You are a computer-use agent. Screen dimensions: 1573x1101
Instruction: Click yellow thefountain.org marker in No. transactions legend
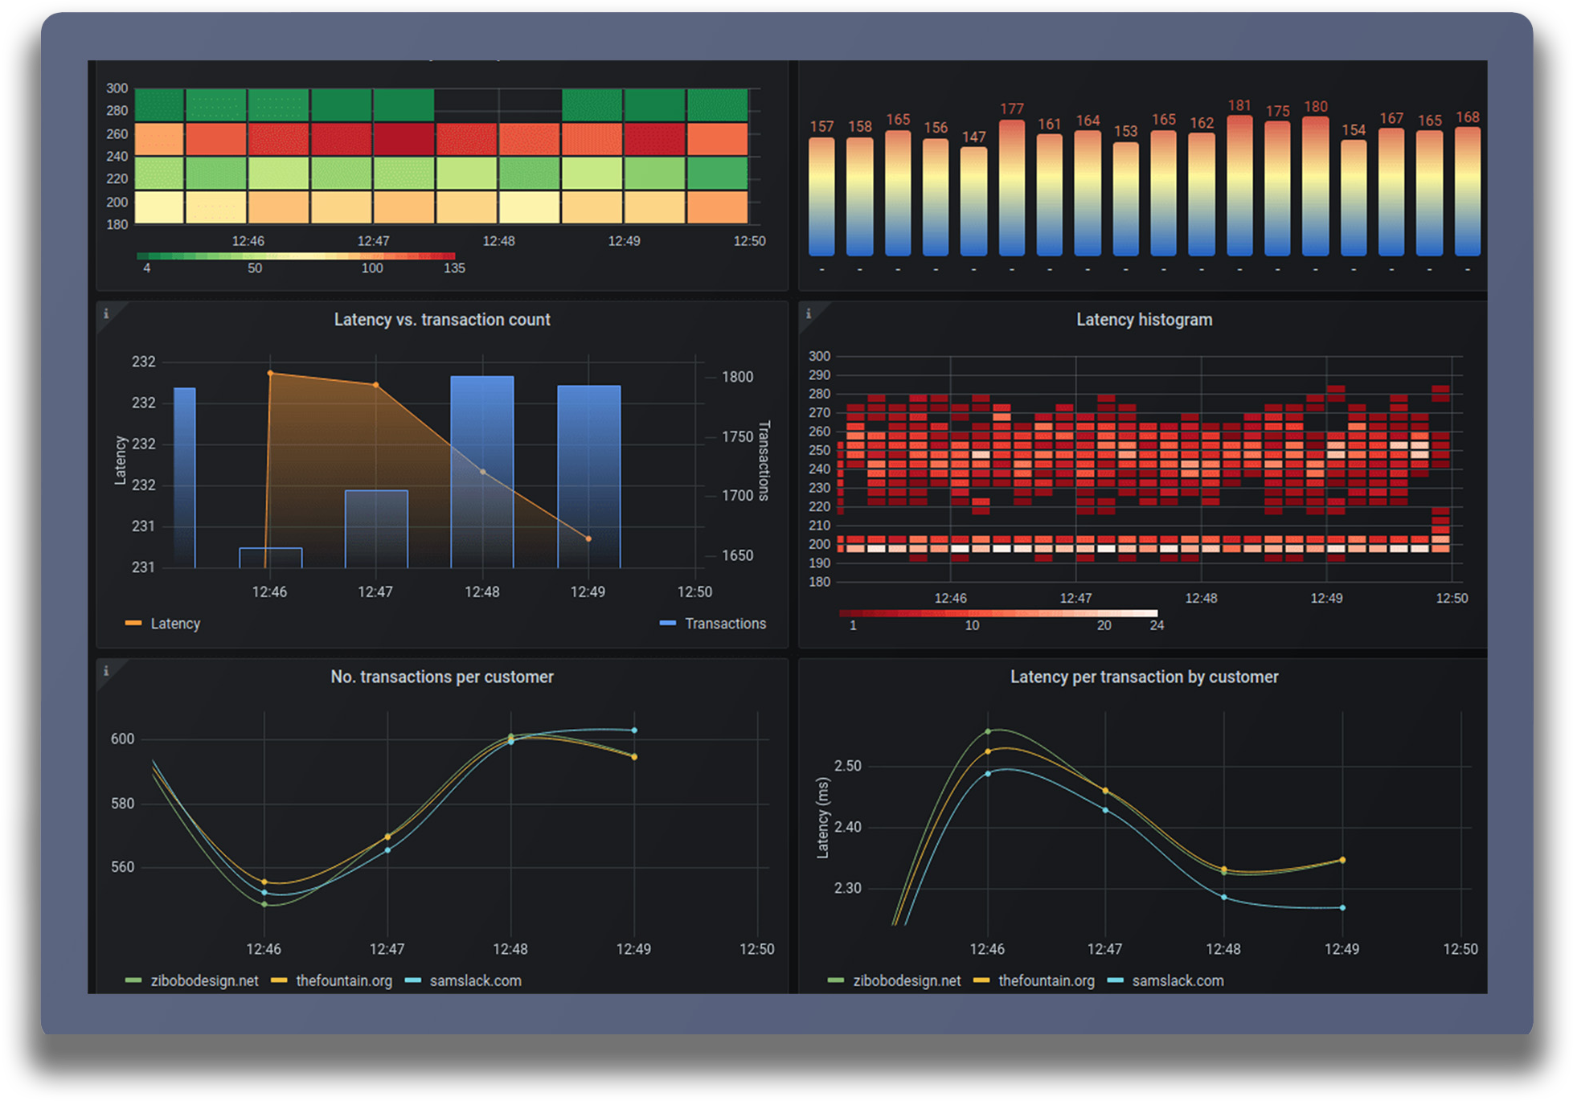click(279, 980)
